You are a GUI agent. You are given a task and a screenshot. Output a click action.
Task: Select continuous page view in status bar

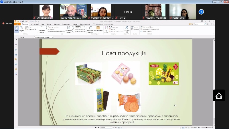[183, 128]
